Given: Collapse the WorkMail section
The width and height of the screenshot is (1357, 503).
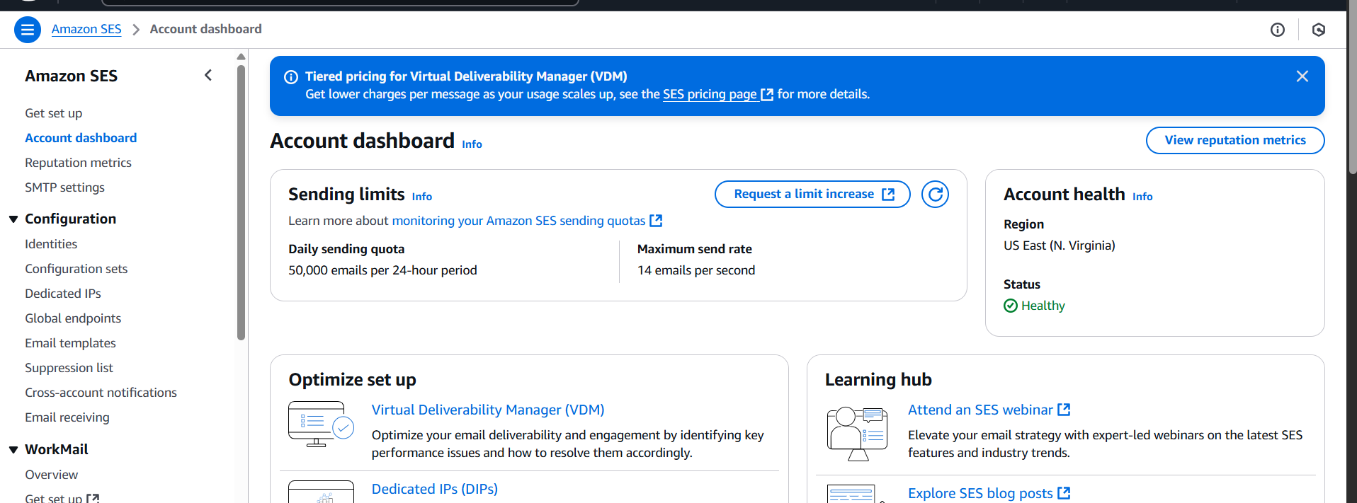Looking at the screenshot, I should 13,450.
